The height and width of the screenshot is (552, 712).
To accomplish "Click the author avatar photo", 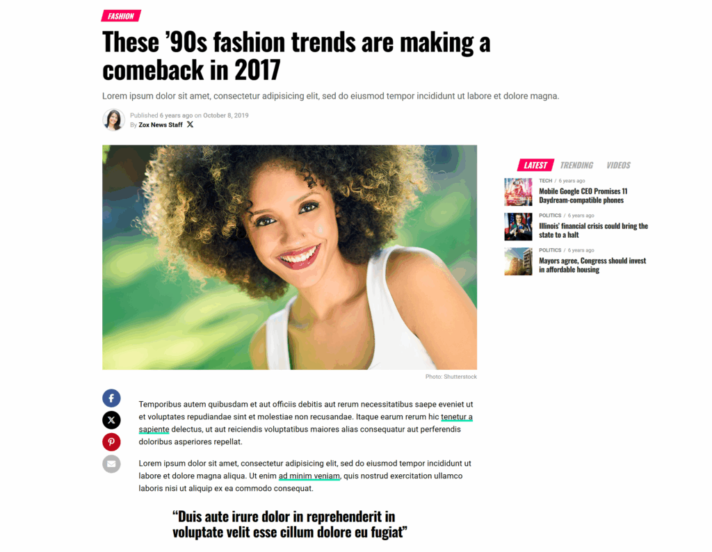I will [x=113, y=120].
